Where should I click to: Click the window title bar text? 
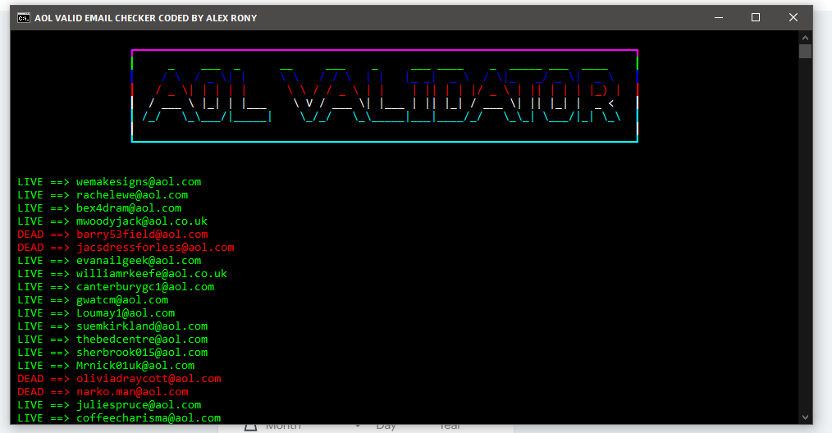coord(145,18)
